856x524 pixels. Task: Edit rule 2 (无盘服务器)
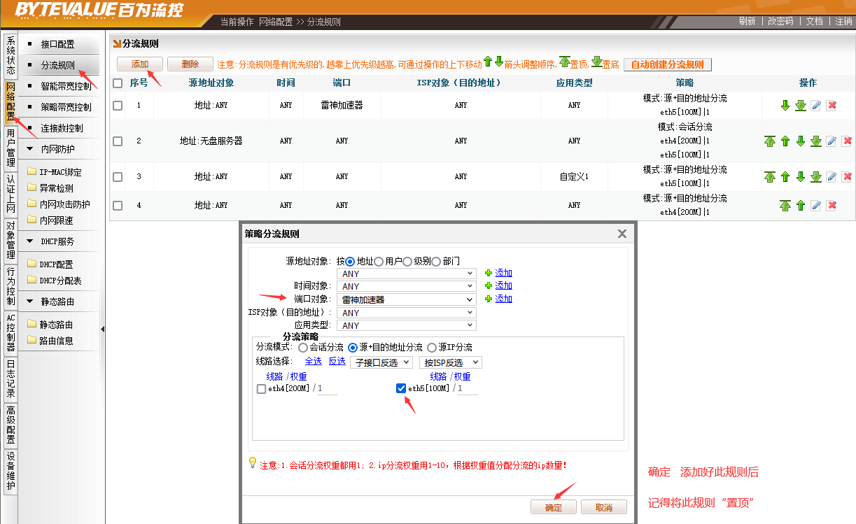click(x=832, y=141)
